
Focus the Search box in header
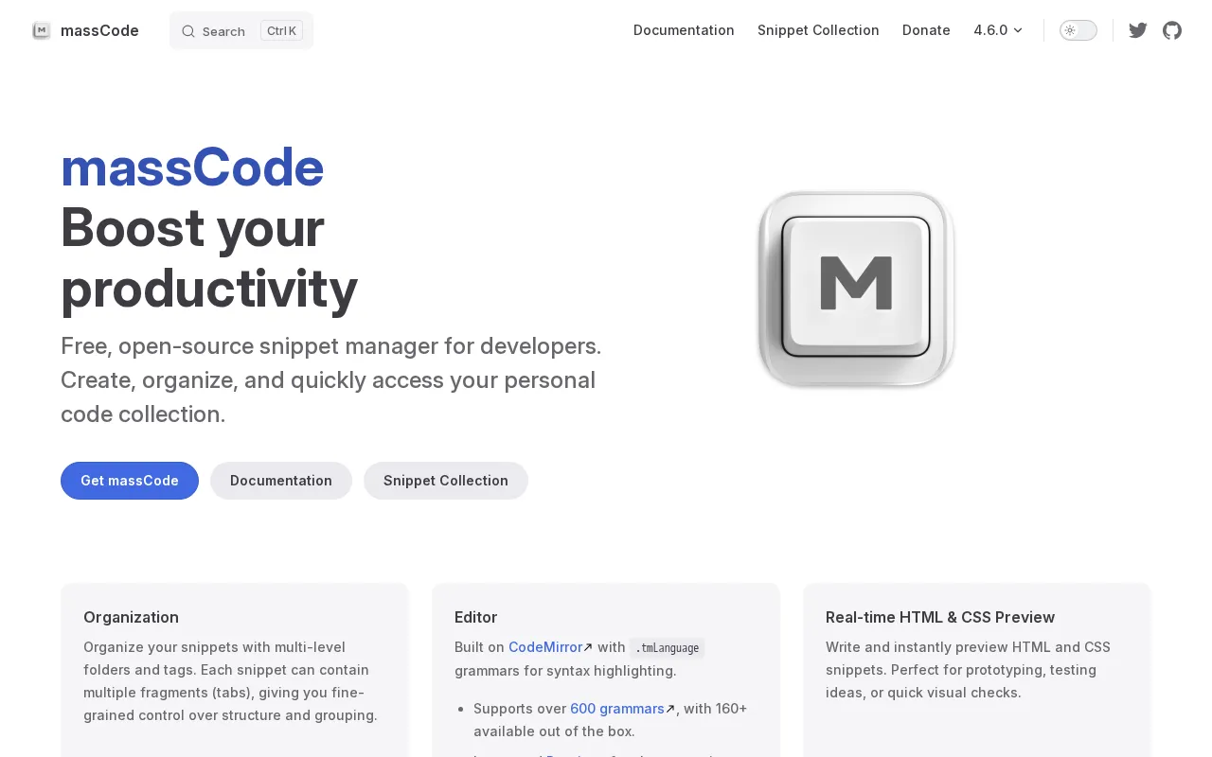point(241,31)
